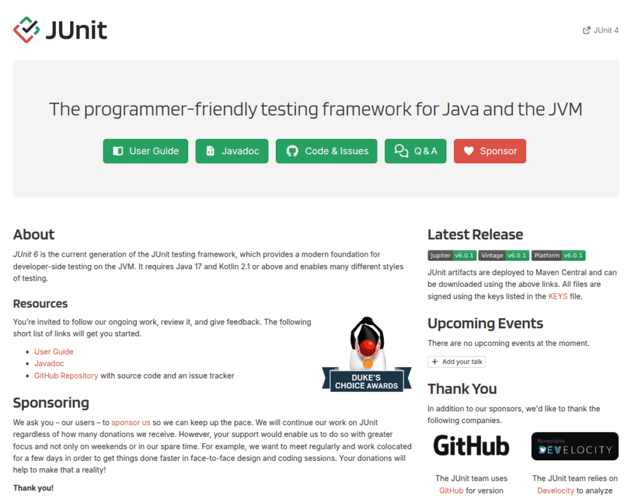Click the Jupiter v6.0.1 release badge

click(x=451, y=256)
